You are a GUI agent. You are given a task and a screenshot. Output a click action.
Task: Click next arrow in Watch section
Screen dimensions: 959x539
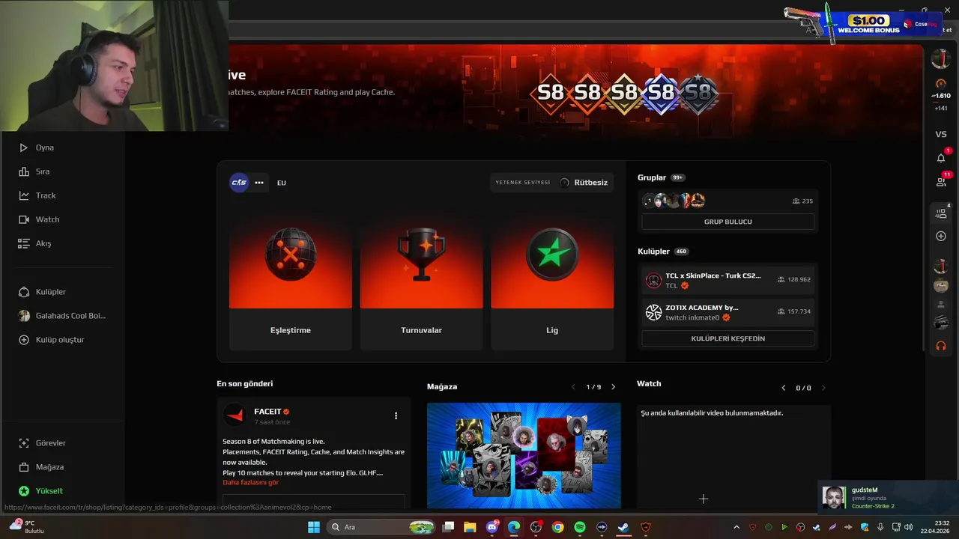point(823,388)
